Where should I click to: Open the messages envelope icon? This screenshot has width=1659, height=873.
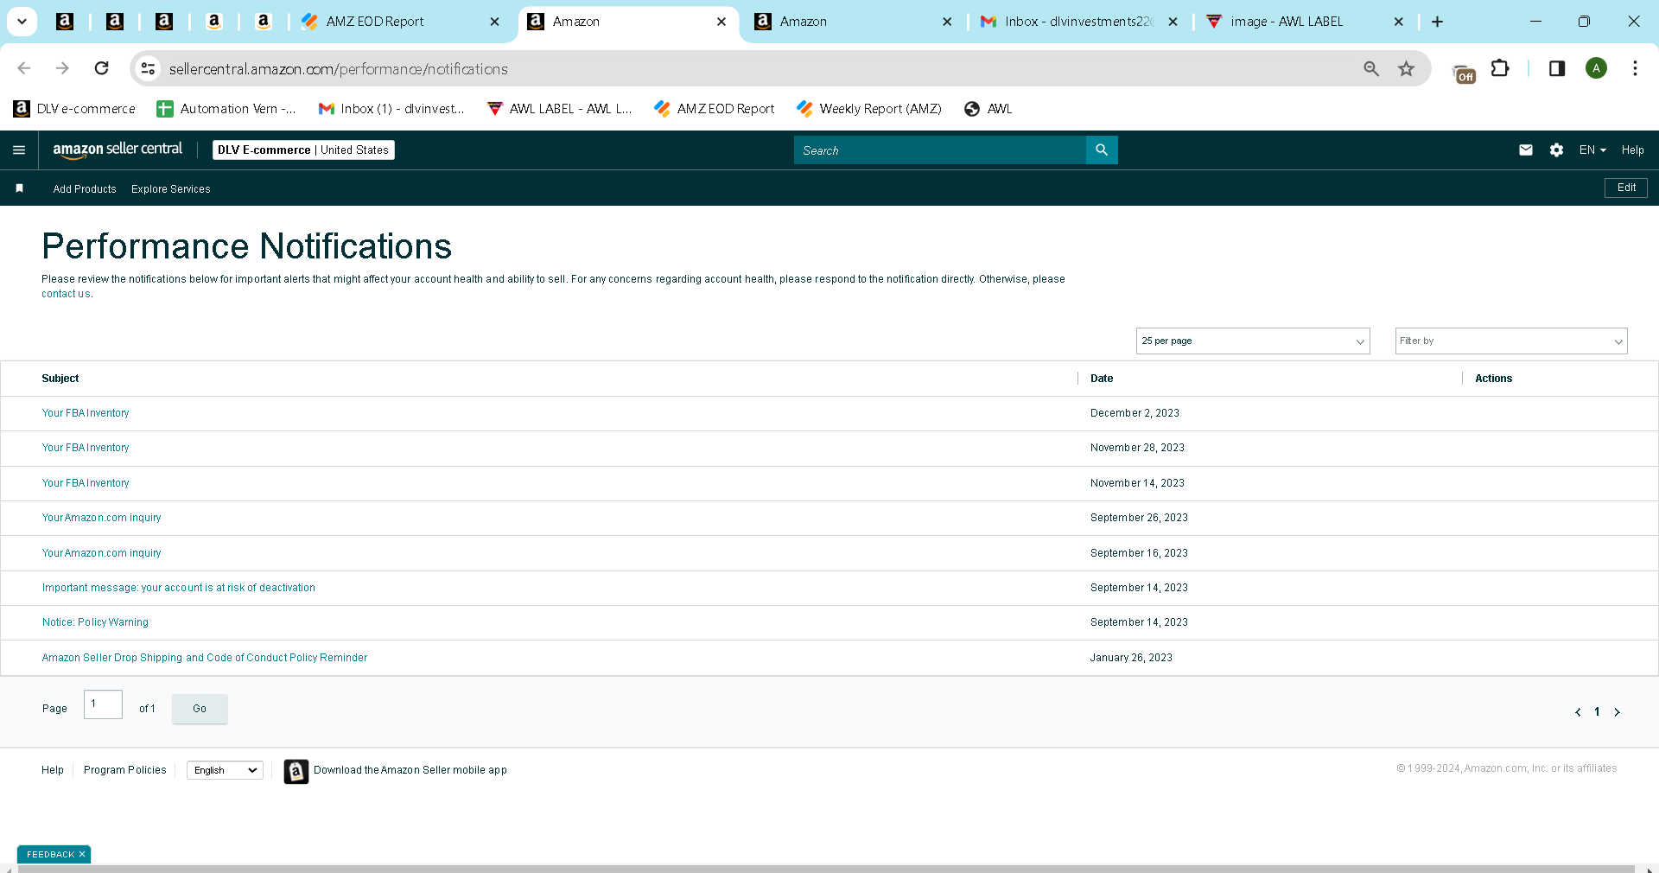click(1526, 150)
